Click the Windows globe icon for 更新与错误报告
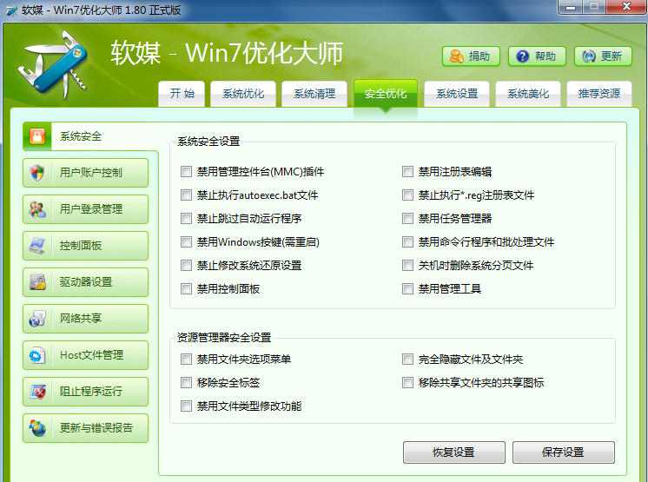648x482 pixels. (37, 428)
